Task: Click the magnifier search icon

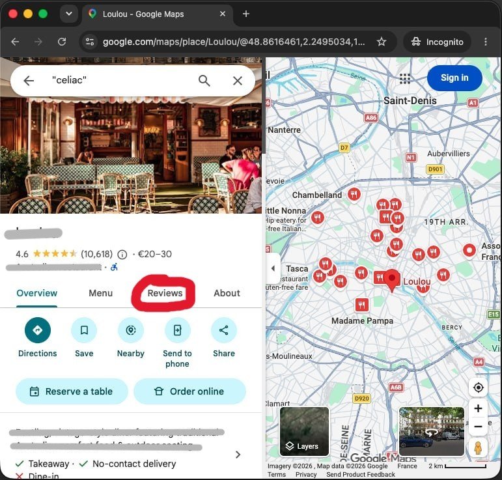Action: [x=204, y=81]
